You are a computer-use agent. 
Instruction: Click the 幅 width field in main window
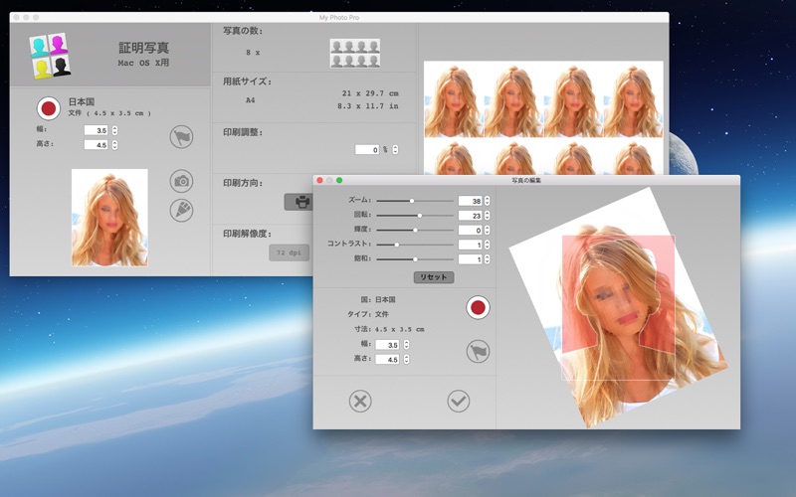pos(96,130)
